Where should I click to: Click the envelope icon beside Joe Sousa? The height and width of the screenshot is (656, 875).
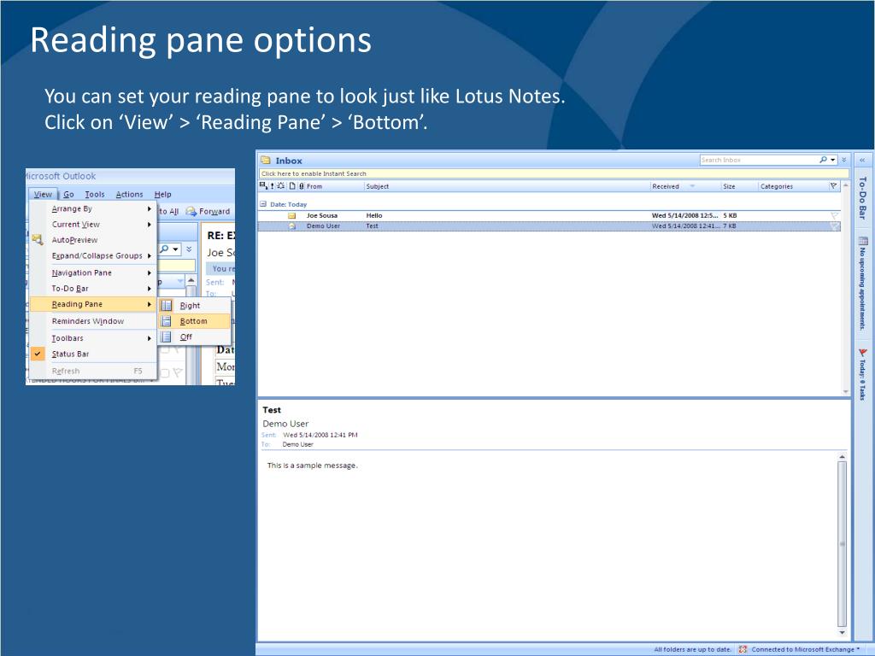292,215
